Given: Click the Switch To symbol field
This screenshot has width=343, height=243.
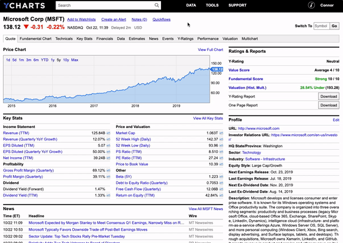Looking at the screenshot, I should point(321,26).
